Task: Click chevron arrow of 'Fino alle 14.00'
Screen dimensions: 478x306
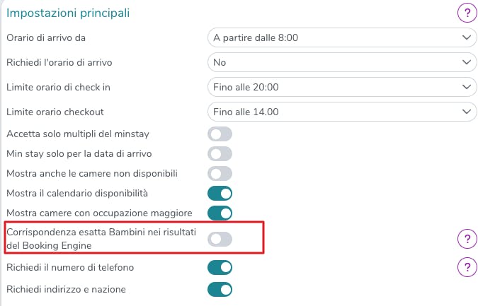Action: (467, 112)
